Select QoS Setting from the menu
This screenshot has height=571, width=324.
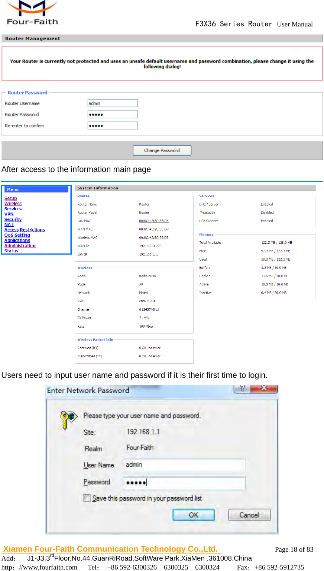click(x=17, y=235)
